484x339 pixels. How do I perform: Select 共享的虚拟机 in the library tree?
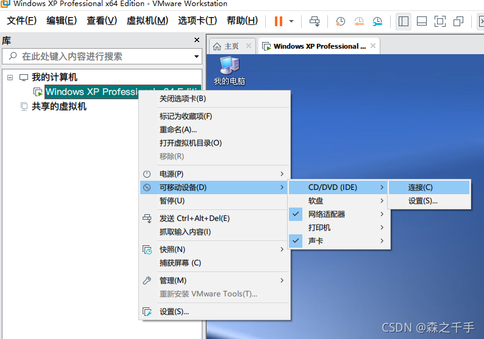point(59,107)
